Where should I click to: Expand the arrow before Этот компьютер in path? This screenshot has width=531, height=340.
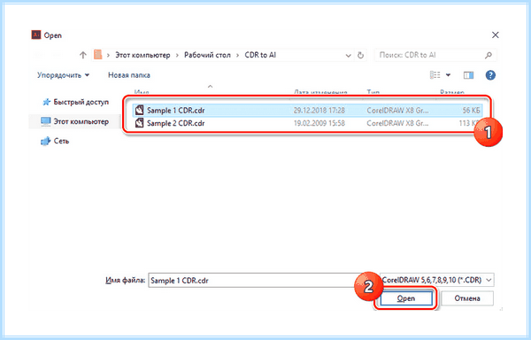click(x=108, y=55)
